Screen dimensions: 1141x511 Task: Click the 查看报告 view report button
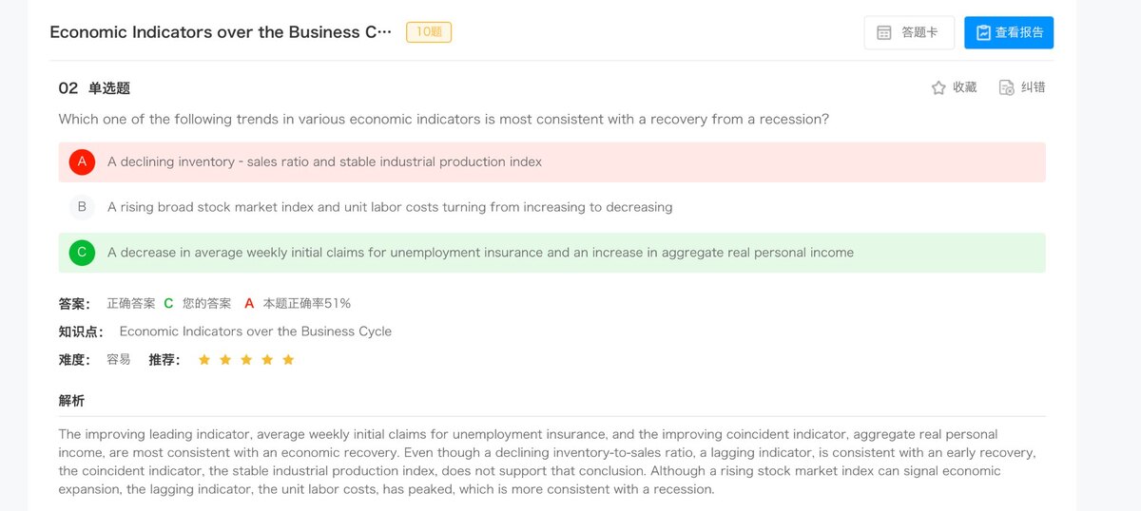1009,32
